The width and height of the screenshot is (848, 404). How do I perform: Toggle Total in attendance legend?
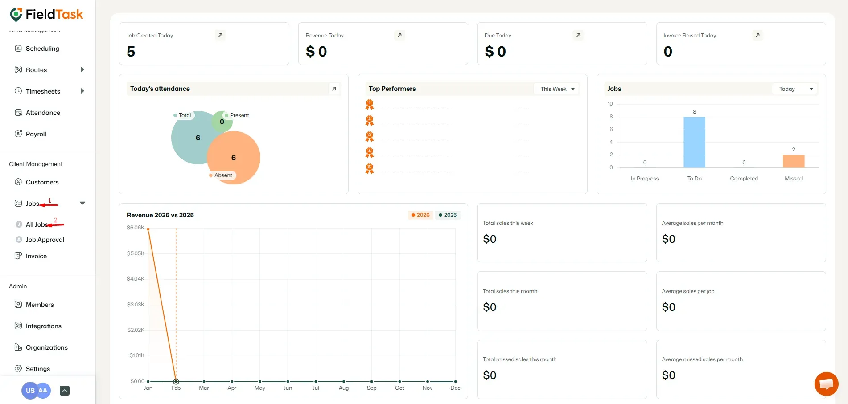[x=182, y=115]
